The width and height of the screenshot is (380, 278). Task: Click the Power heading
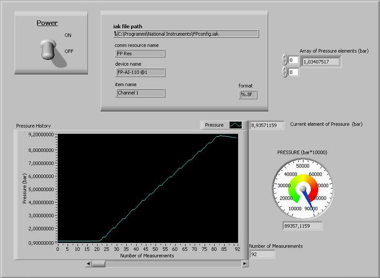point(47,23)
